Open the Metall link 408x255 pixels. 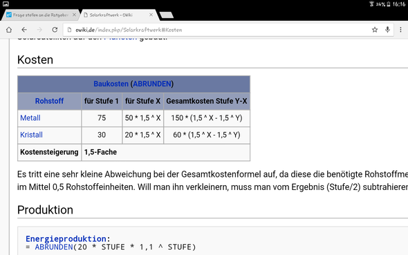click(30, 117)
